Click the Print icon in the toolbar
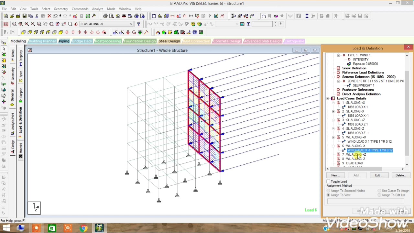 click(105, 16)
